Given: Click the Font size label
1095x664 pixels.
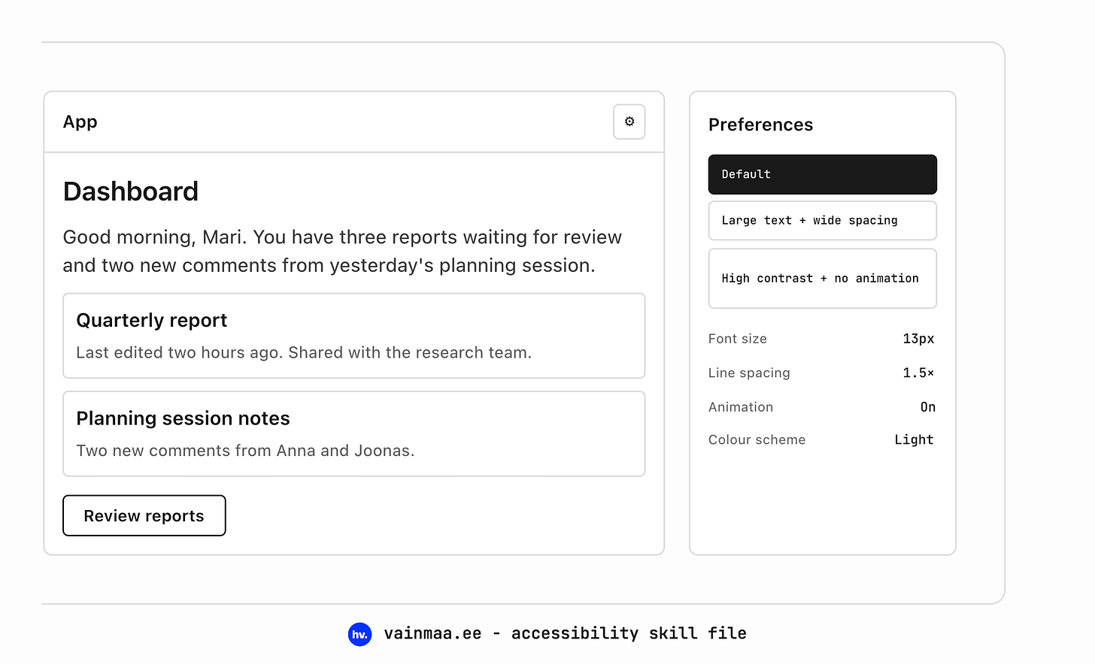Looking at the screenshot, I should [x=738, y=339].
